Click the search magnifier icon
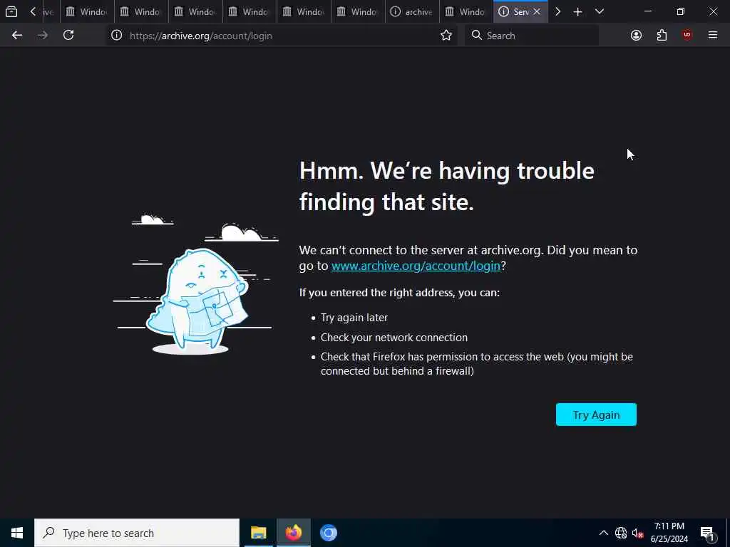 (x=476, y=36)
